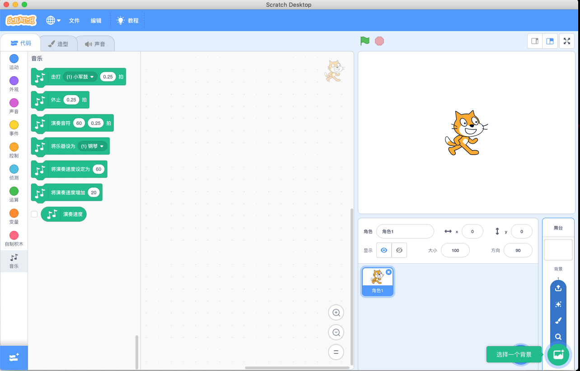The image size is (580, 371).
Task: Select the 角色1 sprite thumbnail
Action: tap(378, 282)
